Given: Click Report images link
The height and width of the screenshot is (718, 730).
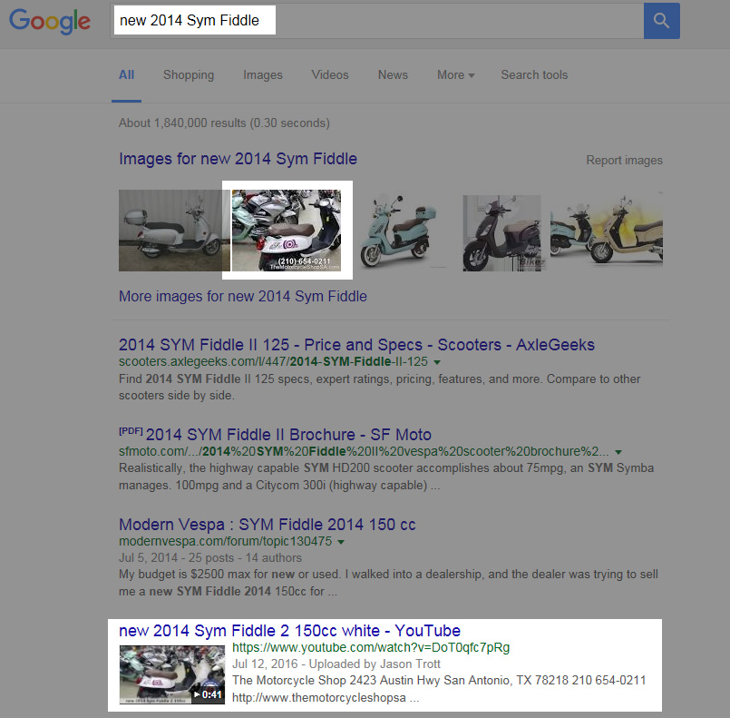Looking at the screenshot, I should [x=624, y=161].
